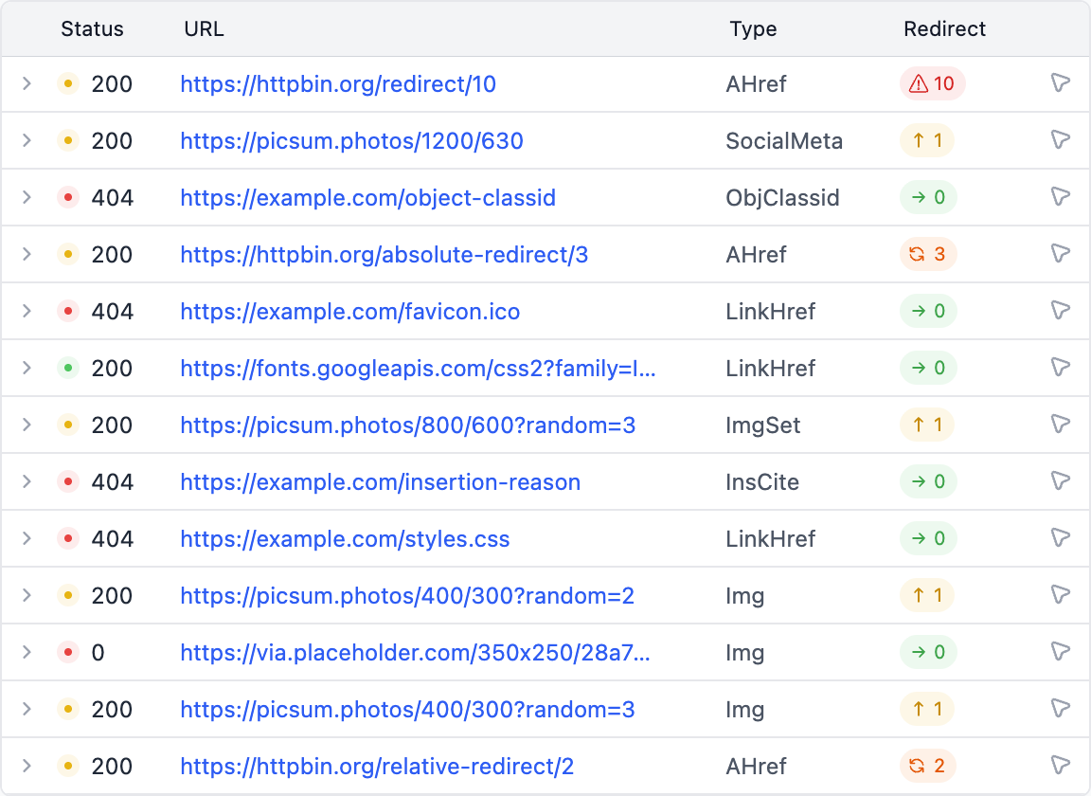
Task: Click the green arrow badge on object-classid row
Action: [927, 197]
